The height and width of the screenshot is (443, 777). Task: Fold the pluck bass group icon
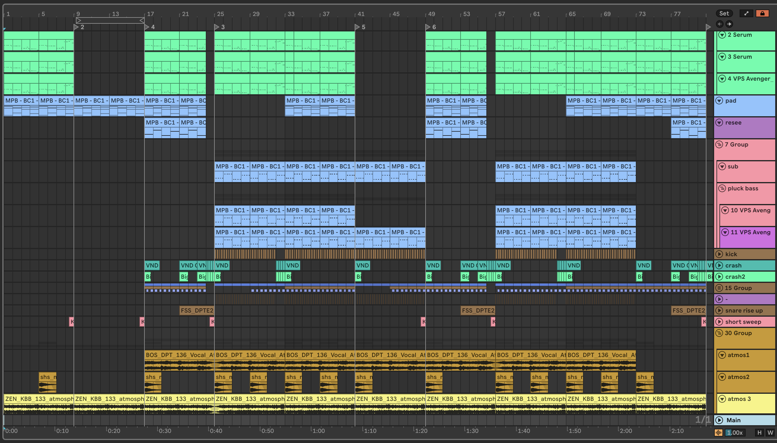tap(722, 188)
